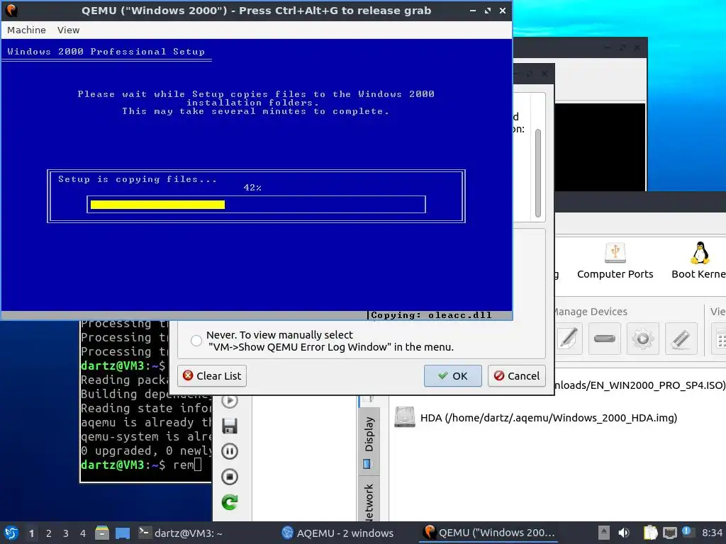Click the scrollbar in the error log dialog
Image resolution: width=726 pixels, height=544 pixels.
538,174
